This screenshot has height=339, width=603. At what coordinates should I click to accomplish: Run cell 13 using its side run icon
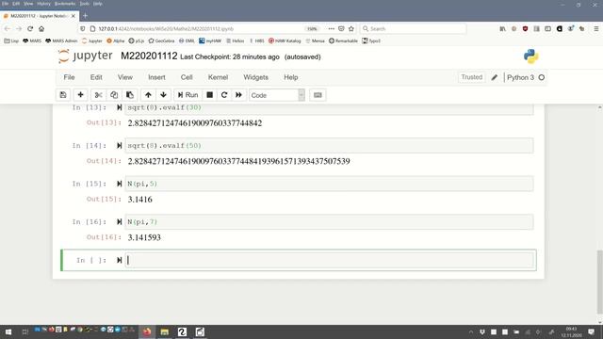[120, 107]
